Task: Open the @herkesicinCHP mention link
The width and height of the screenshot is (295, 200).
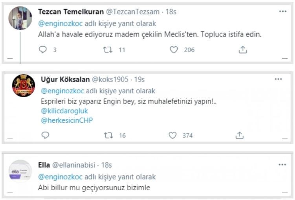Action: point(67,120)
